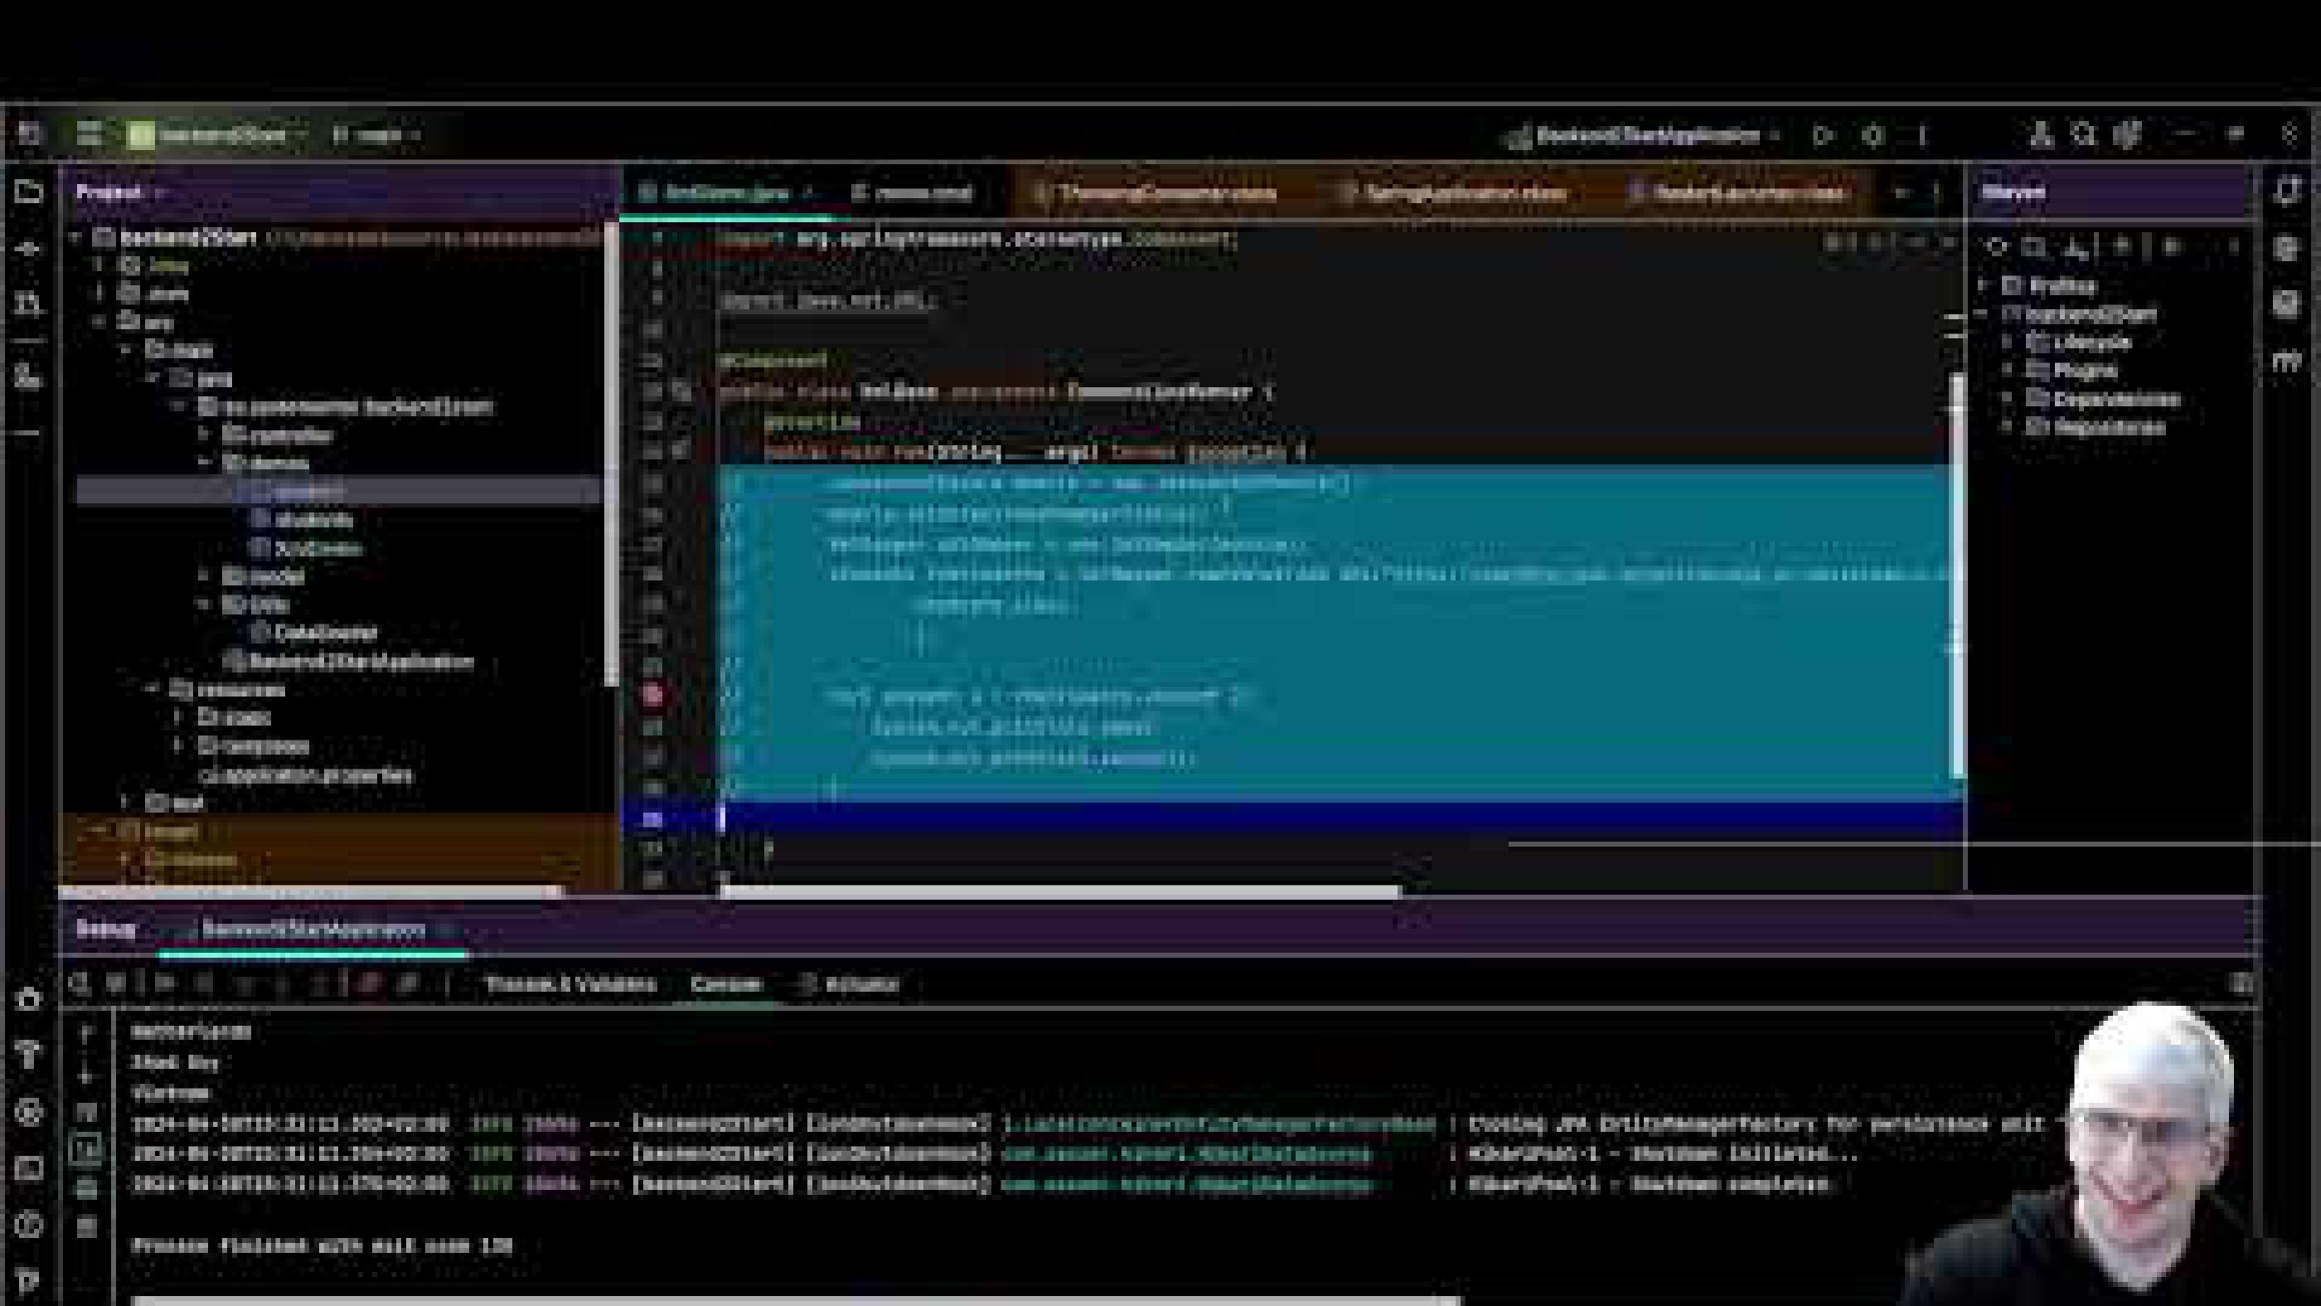
Task: Open Settings via the gear icon
Action: click(x=2126, y=135)
